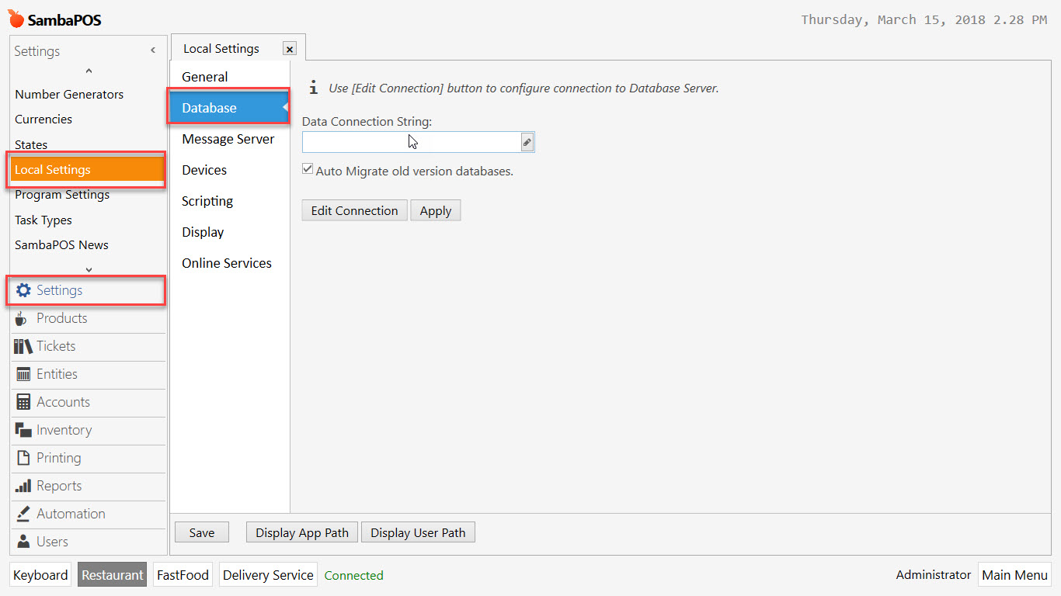
Task: Open the Printing section icon
Action: 23,458
